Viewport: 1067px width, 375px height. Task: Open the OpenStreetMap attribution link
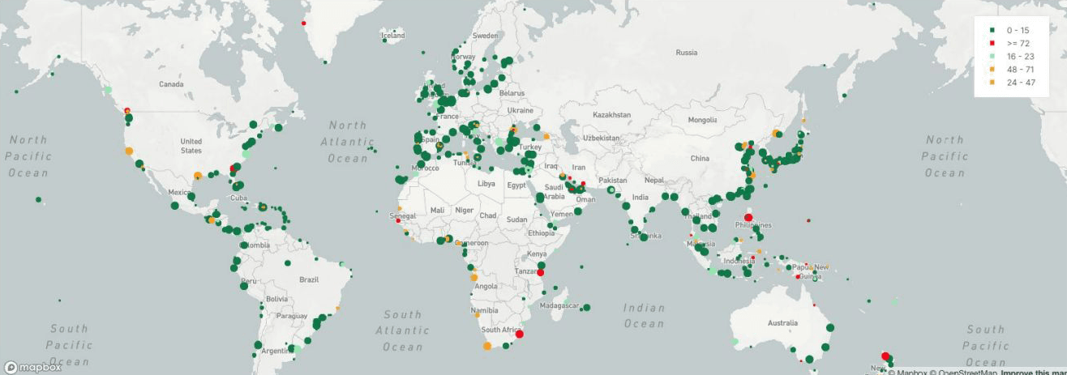966,373
